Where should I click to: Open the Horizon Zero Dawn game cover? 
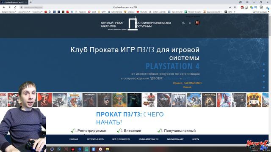(194, 100)
